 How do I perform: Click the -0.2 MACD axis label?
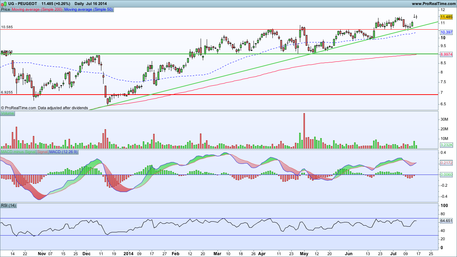tap(445, 185)
